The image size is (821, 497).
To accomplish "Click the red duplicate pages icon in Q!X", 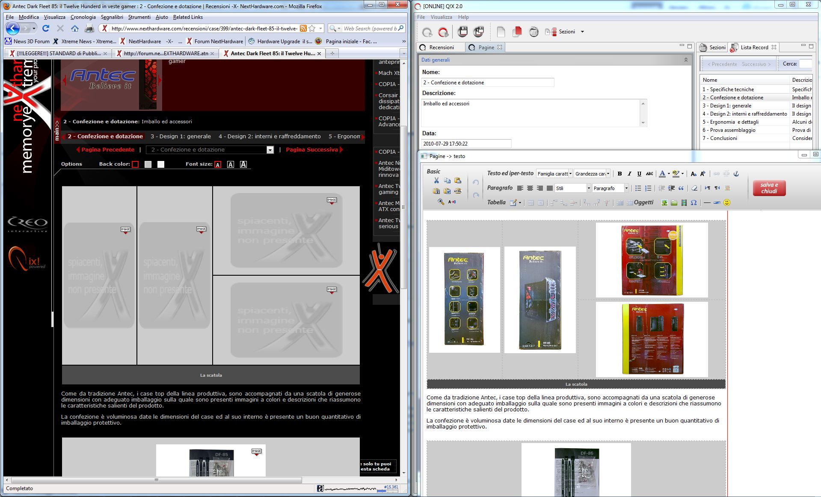I will [x=517, y=31].
